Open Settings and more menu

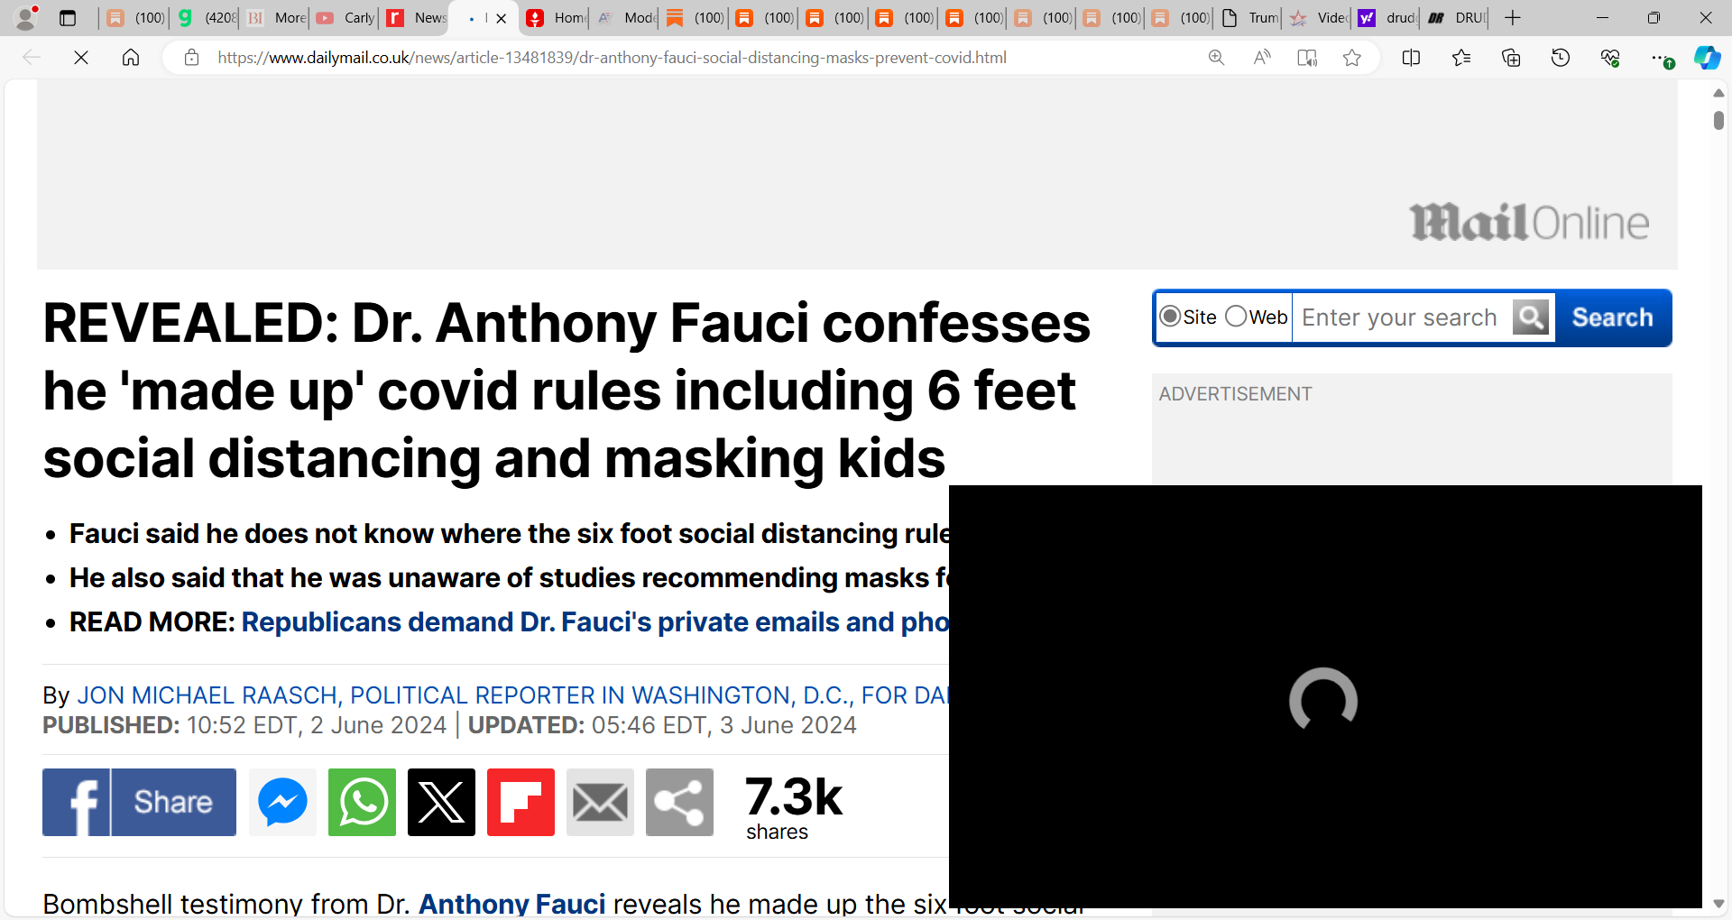[x=1660, y=58]
